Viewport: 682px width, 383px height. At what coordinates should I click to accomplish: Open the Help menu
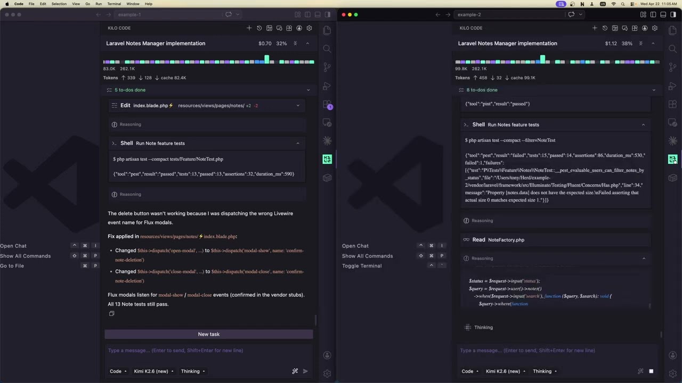coord(149,4)
